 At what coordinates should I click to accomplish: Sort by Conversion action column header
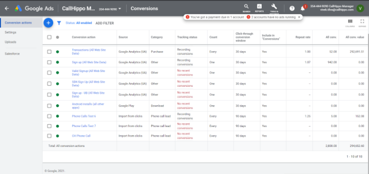(83, 37)
